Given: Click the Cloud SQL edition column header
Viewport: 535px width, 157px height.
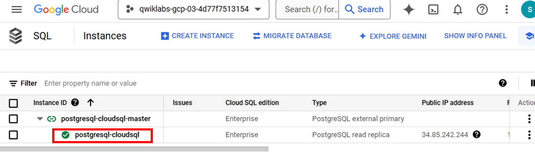Looking at the screenshot, I should tap(252, 103).
